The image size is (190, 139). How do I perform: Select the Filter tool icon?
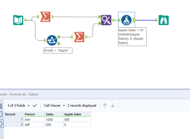click(x=52, y=40)
